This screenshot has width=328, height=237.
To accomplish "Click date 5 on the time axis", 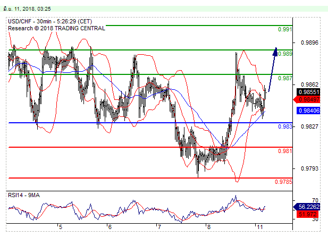I will (61, 227).
